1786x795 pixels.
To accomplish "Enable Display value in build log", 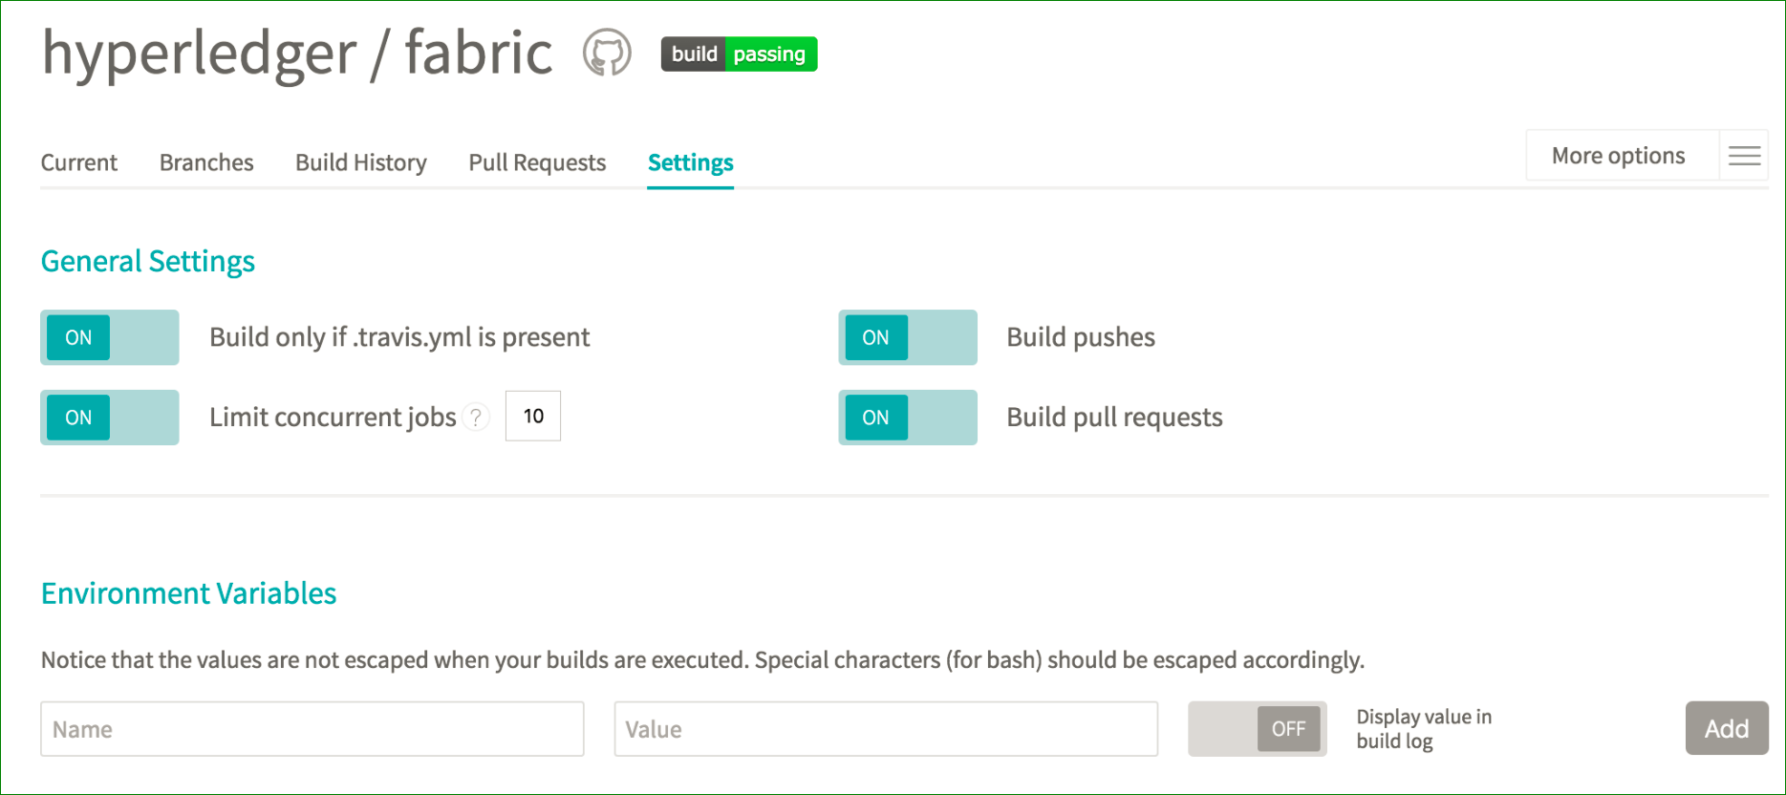I will pyautogui.click(x=1258, y=729).
